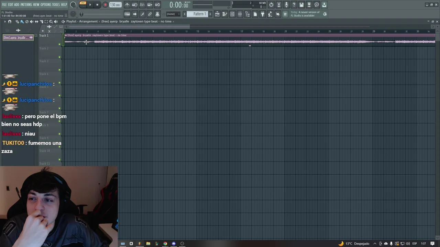
Task: Open help with question mark icon
Action: [x=294, y=5]
